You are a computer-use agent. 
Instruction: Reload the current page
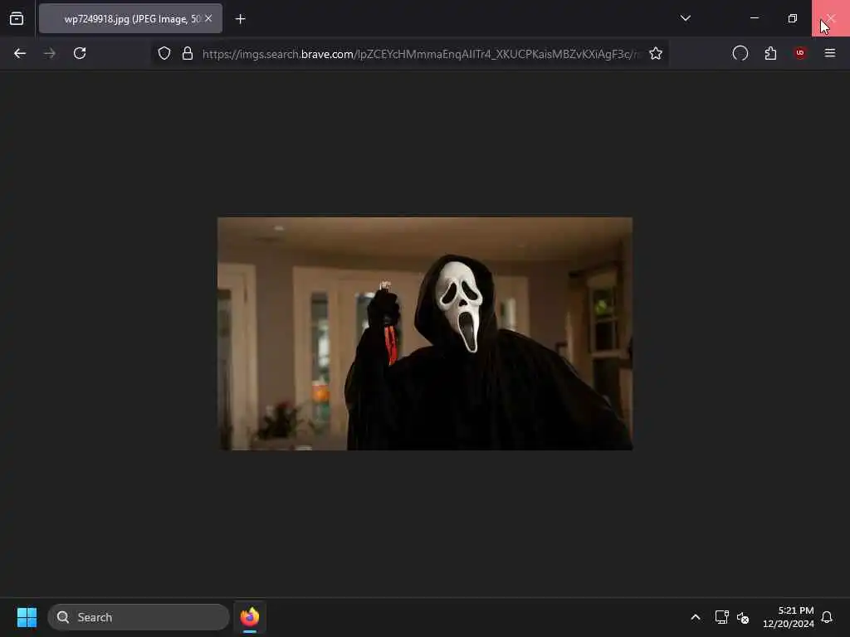coord(80,53)
